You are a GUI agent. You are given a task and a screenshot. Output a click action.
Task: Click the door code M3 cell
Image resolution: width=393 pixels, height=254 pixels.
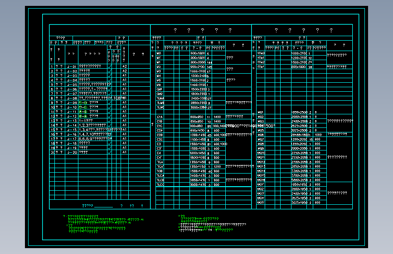pyautogui.click(x=159, y=71)
